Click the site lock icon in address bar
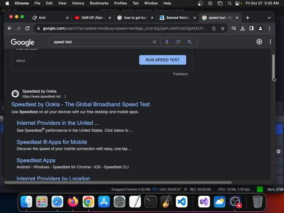Viewport: 284px width, 213px height. [x=38, y=28]
